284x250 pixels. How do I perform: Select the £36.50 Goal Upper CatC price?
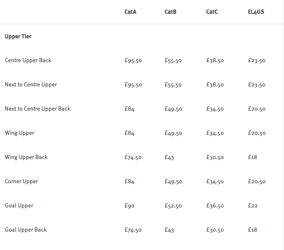coord(215,206)
